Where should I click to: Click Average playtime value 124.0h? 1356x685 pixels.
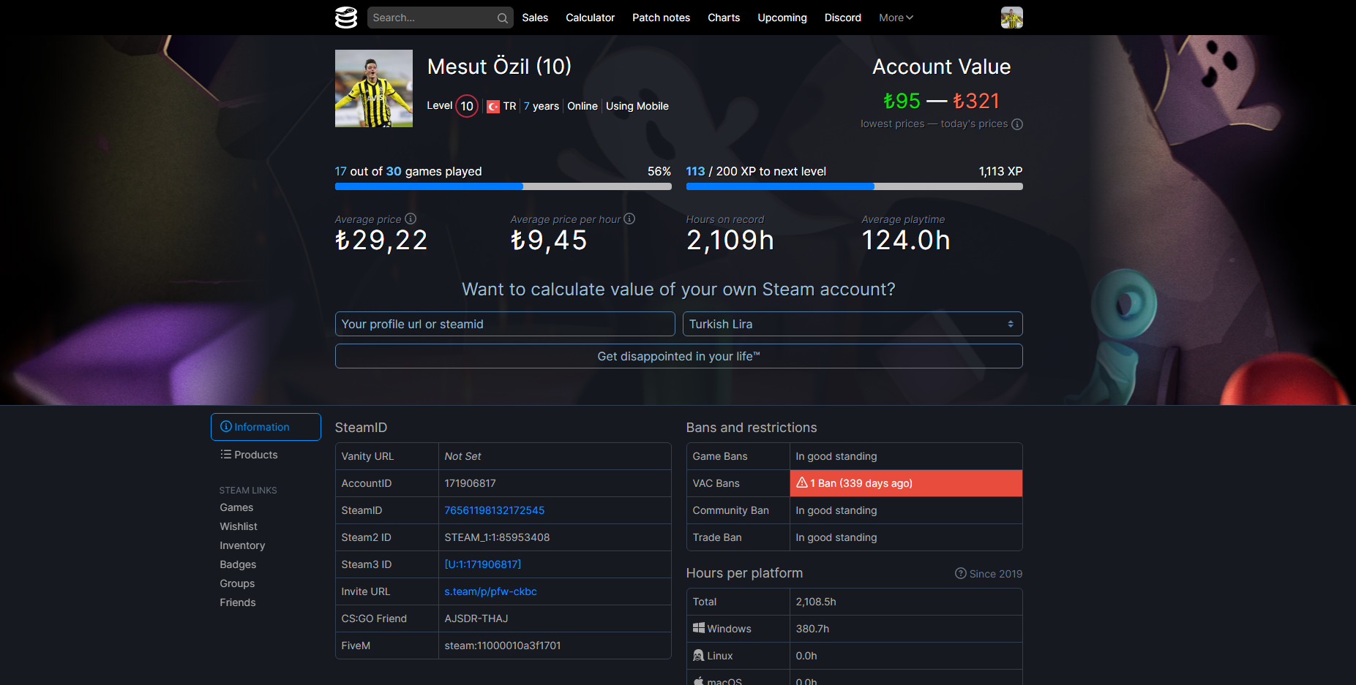coord(906,241)
